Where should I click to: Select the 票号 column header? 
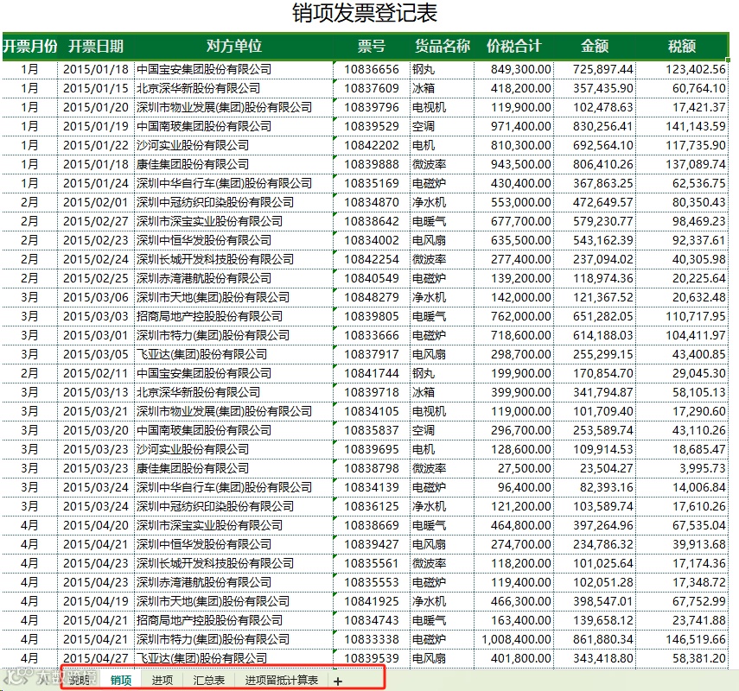pos(372,46)
